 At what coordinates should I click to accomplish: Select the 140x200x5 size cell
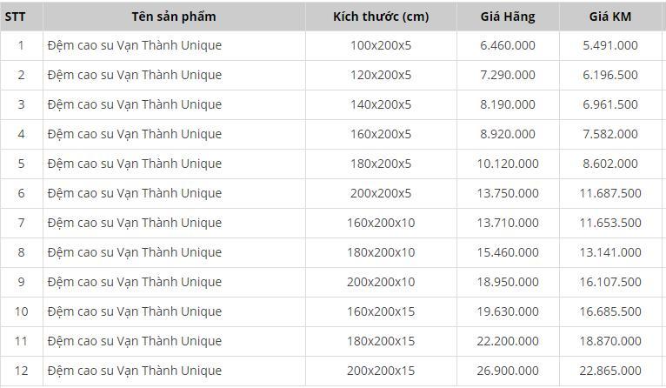coord(381,104)
